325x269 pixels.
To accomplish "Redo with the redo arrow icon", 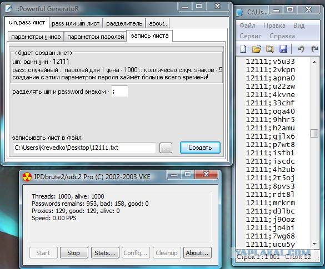I will 314,49.
